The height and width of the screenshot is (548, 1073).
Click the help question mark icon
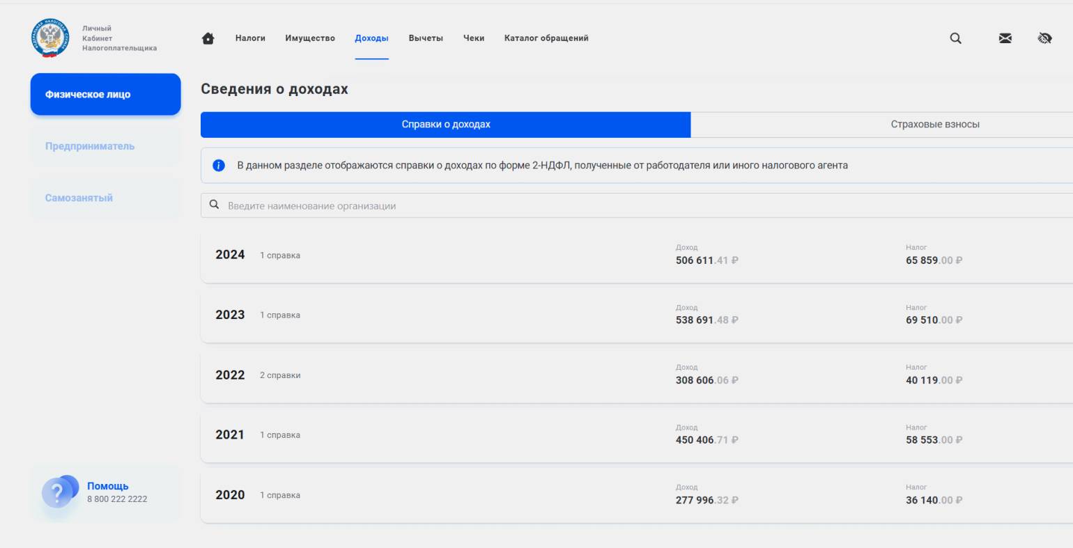59,492
